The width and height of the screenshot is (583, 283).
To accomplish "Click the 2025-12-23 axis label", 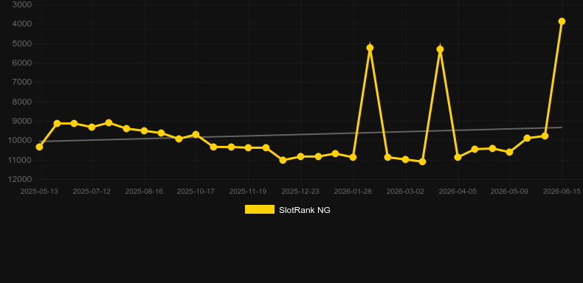I will [x=300, y=192].
